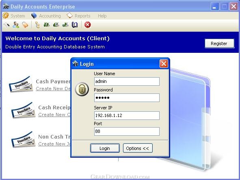Viewport: 240px width, 180px height.
Task: Click the green C credit voucher icon
Action: coord(56,25)
